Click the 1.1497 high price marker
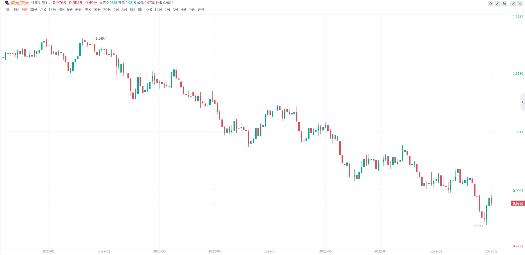Viewport: 525px width, 255px height. [100, 39]
